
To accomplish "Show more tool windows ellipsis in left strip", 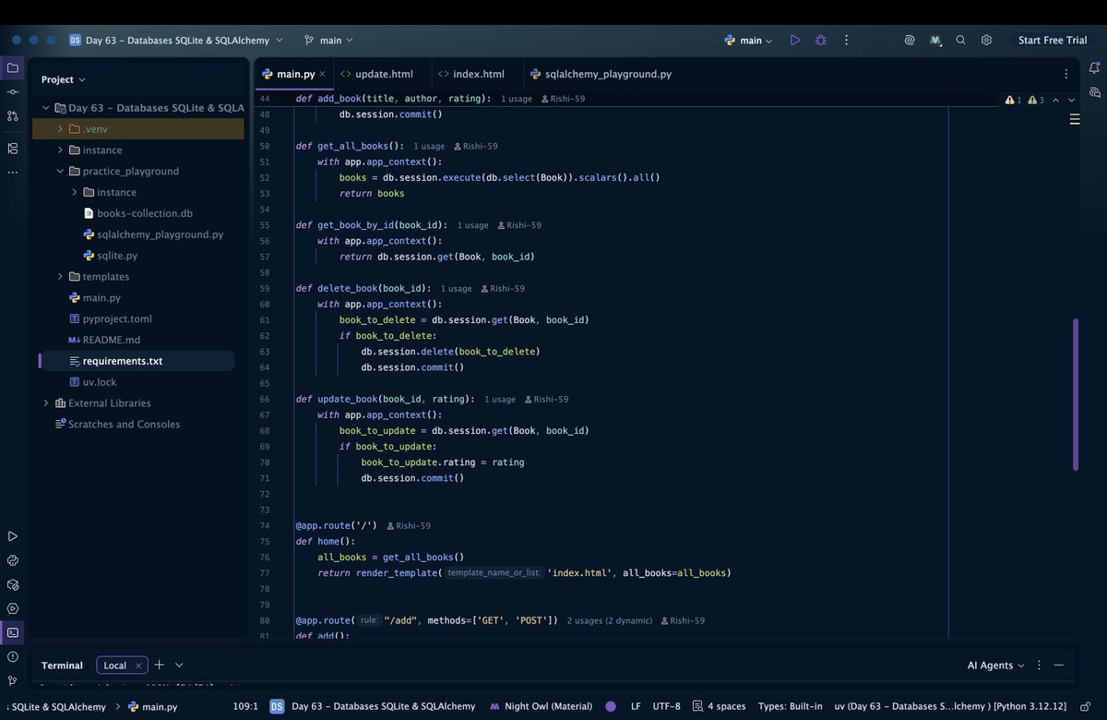I will pyautogui.click(x=12, y=172).
